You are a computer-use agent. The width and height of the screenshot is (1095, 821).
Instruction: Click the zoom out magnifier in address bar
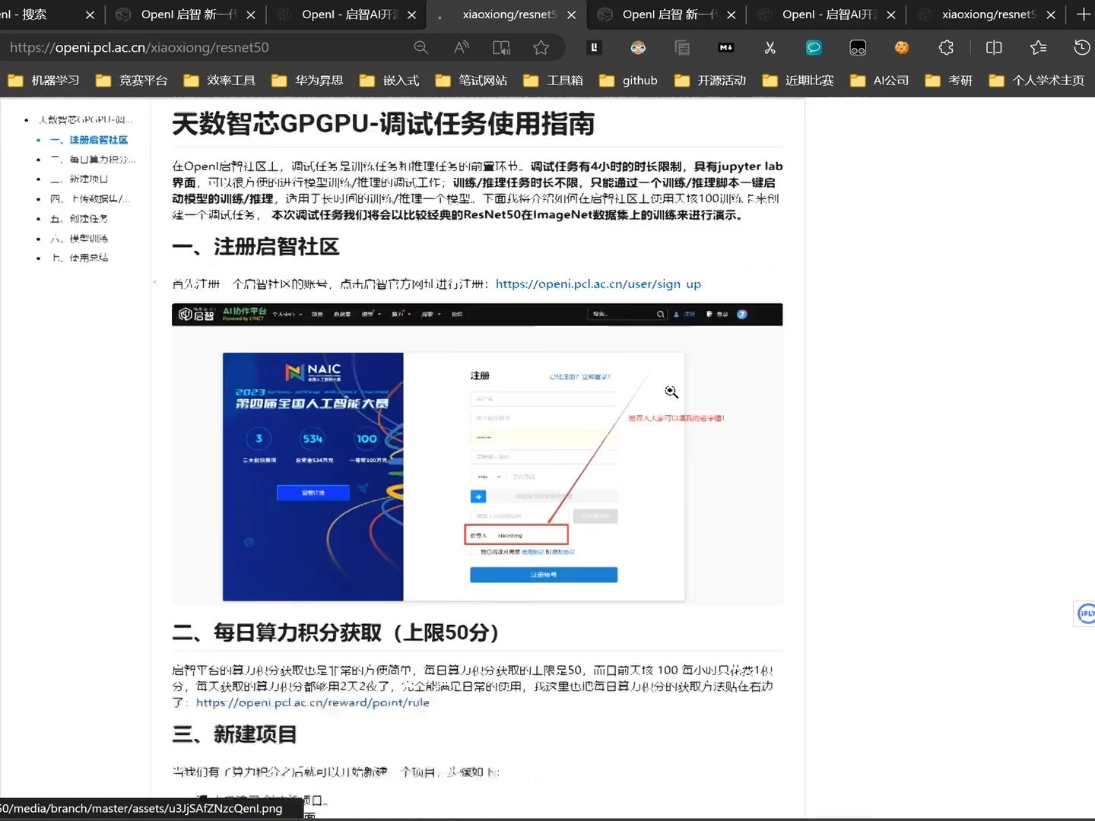421,47
